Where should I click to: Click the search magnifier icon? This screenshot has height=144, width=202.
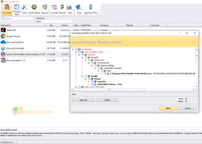[4, 18]
